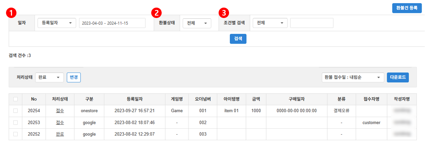
Task: Click the 조건별 검색 keyword text field
Action: pyautogui.click(x=312, y=23)
